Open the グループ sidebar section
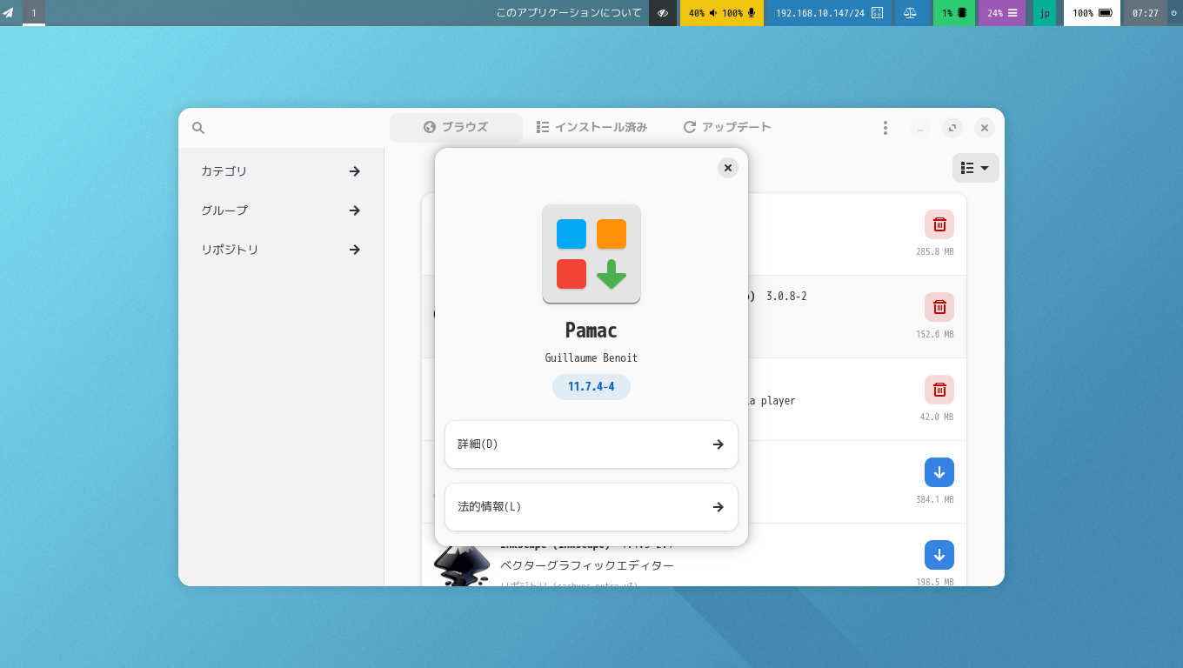 click(281, 210)
